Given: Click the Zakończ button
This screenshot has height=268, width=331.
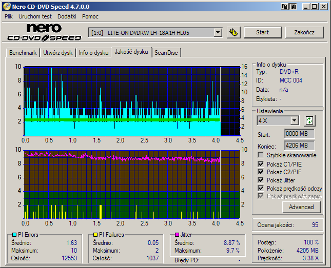Looking at the screenshot, I should click(304, 32).
